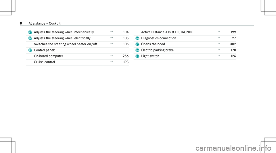Click the Control panel heading
Screen dimensions: 276x153
tap(44, 50)
